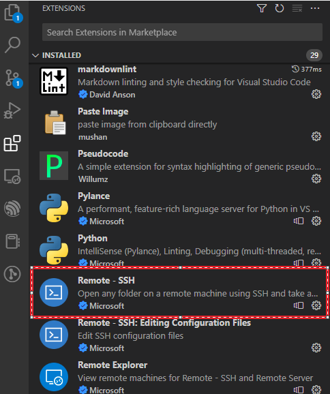Screen dimensions: 330x394
Task: Click publisher Willumz
Action: click(93, 179)
